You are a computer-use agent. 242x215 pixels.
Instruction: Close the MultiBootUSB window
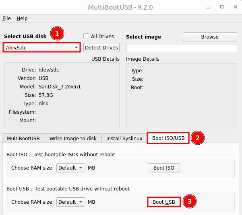coord(236,7)
